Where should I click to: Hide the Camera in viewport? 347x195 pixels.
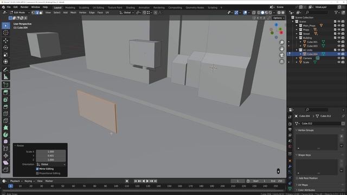tap(339, 58)
